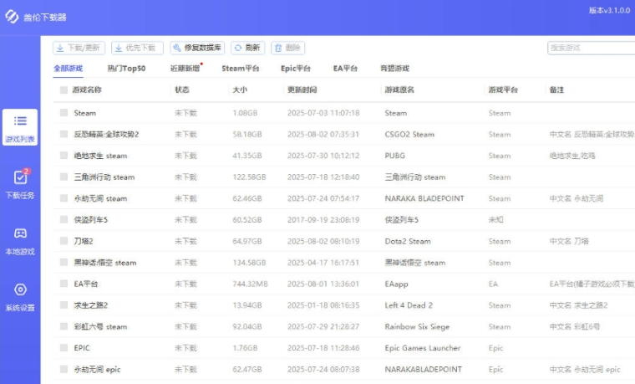Select the NARAKA BLADEPOINT cell

click(x=424, y=198)
